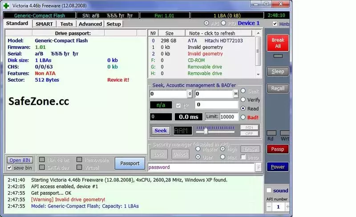356x217 pixels.
Task: Select the PIO access radio button
Action: point(223,23)
